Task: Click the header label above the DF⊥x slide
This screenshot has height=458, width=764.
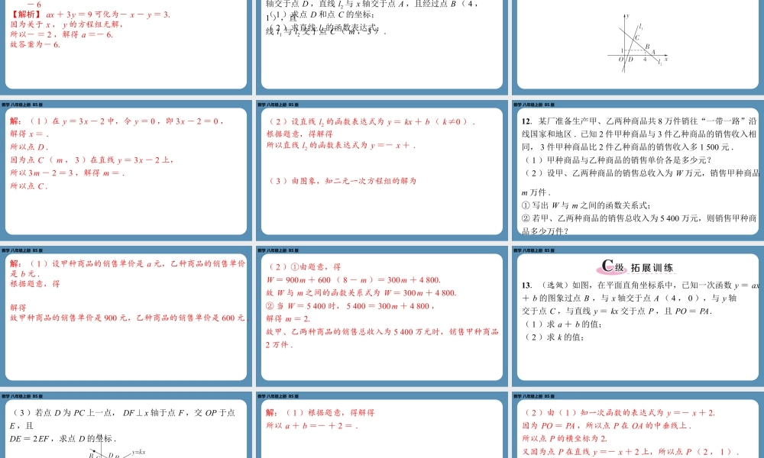Action: tap(21, 396)
